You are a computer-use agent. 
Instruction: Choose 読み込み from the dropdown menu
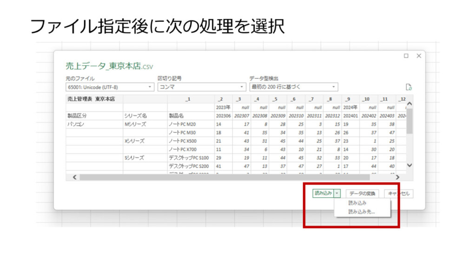[x=357, y=203]
